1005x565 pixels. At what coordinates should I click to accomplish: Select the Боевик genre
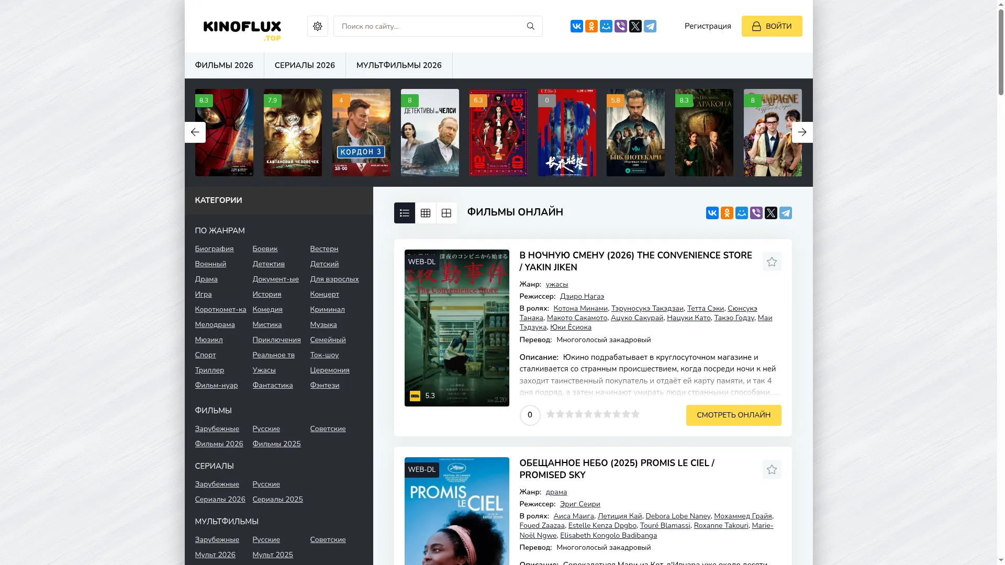tap(265, 249)
